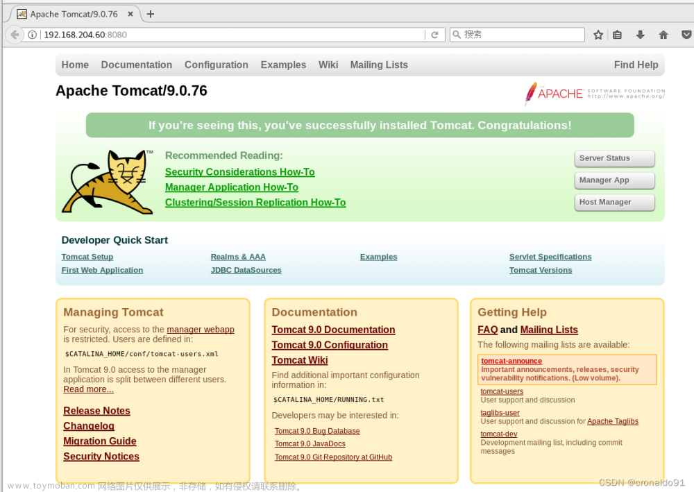Image resolution: width=694 pixels, height=492 pixels.
Task: Open downloads arrow icon
Action: click(640, 35)
